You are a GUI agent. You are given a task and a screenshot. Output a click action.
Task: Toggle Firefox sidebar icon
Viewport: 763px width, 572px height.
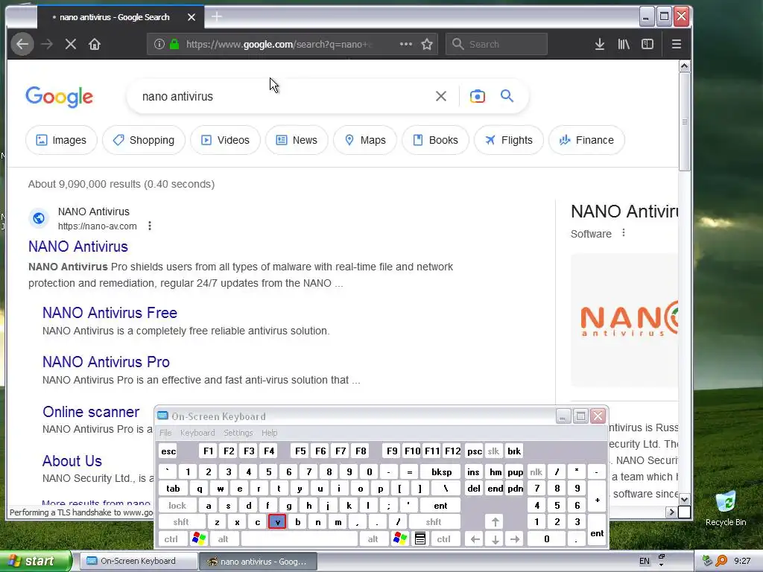pyautogui.click(x=648, y=44)
